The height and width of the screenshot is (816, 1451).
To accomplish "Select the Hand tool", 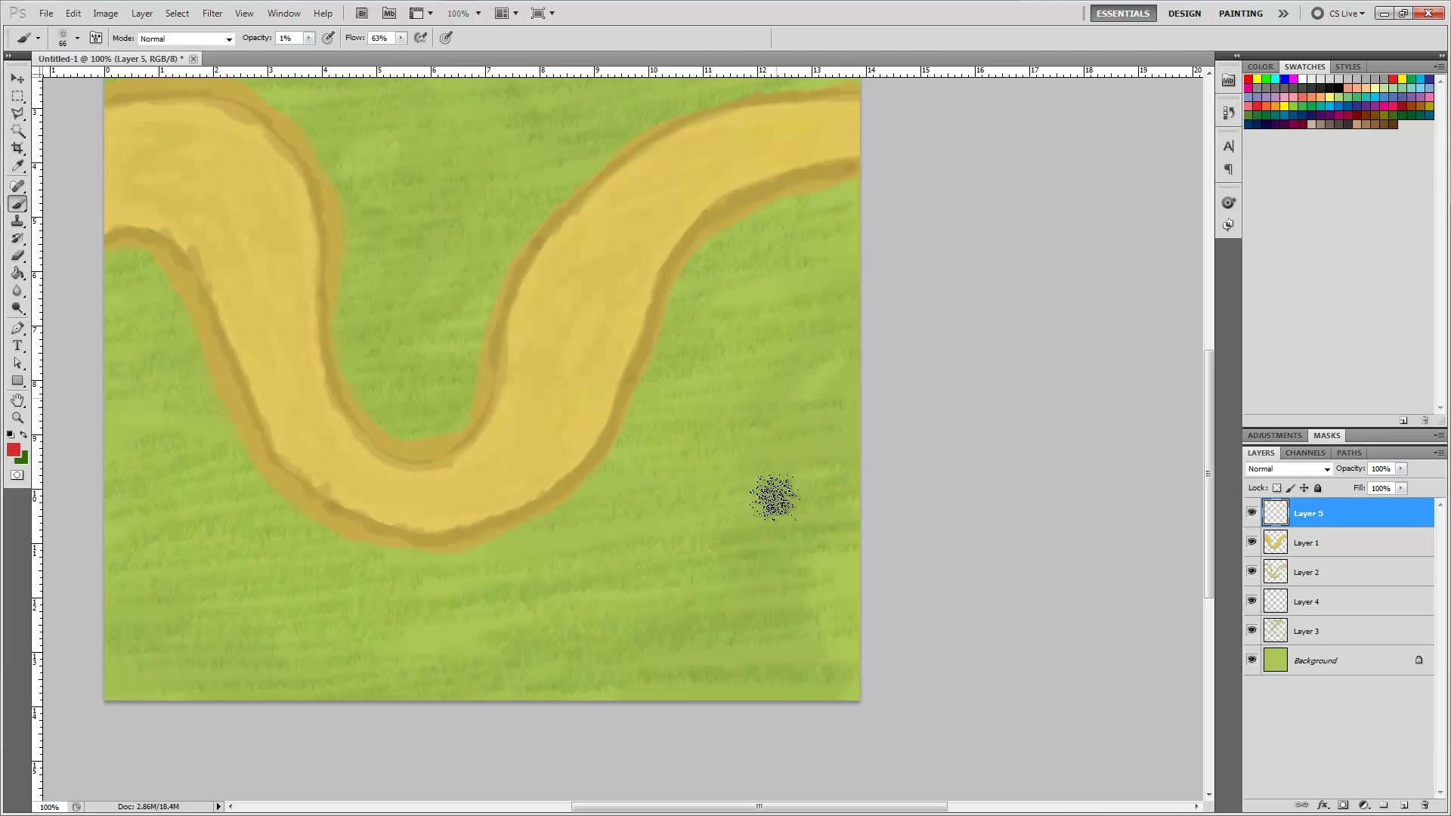I will [x=17, y=400].
